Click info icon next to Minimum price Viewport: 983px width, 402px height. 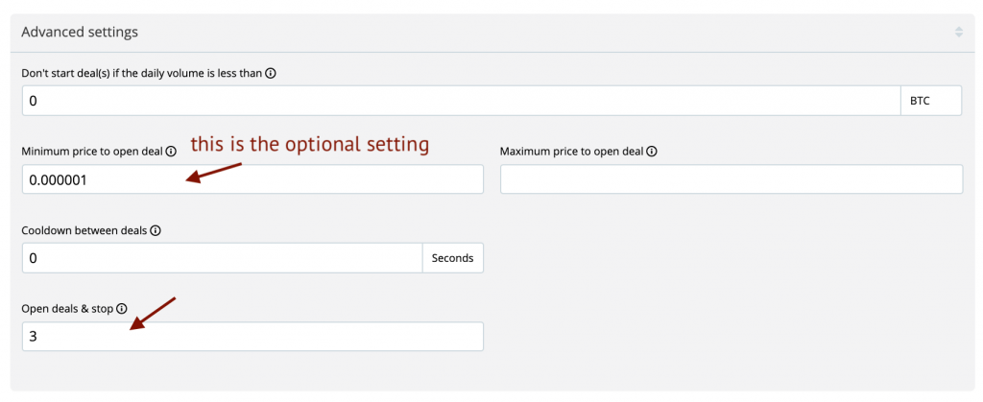click(x=171, y=152)
